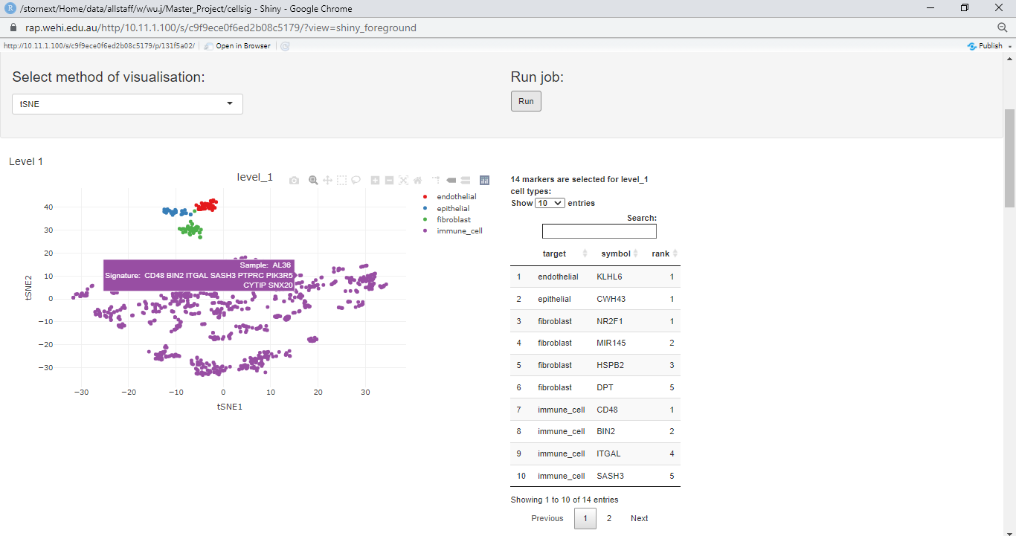
Task: Select the Zoom tool on the plot toolbar
Action: 312,180
